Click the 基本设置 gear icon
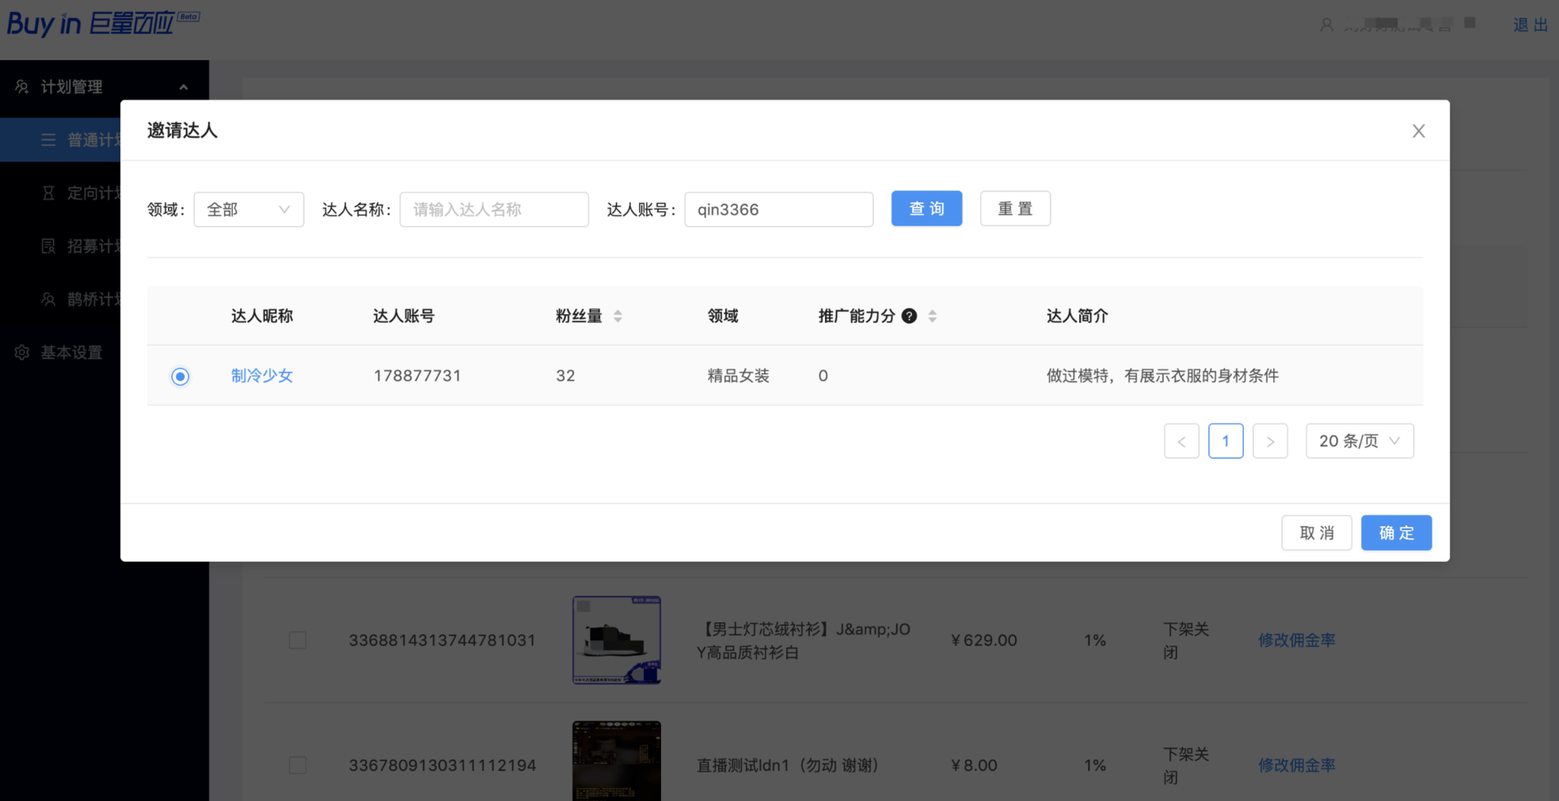The image size is (1559, 801). (x=22, y=352)
